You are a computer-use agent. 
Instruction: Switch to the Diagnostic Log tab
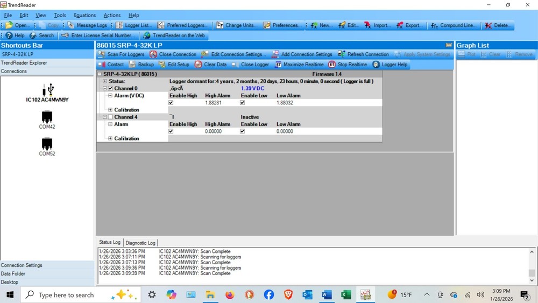(x=140, y=243)
